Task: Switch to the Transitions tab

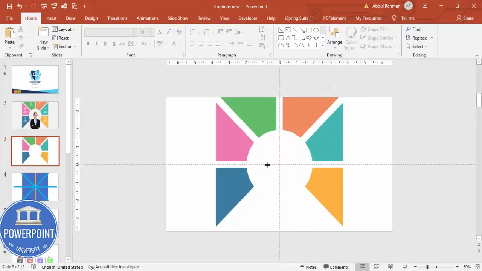Action: tap(117, 18)
